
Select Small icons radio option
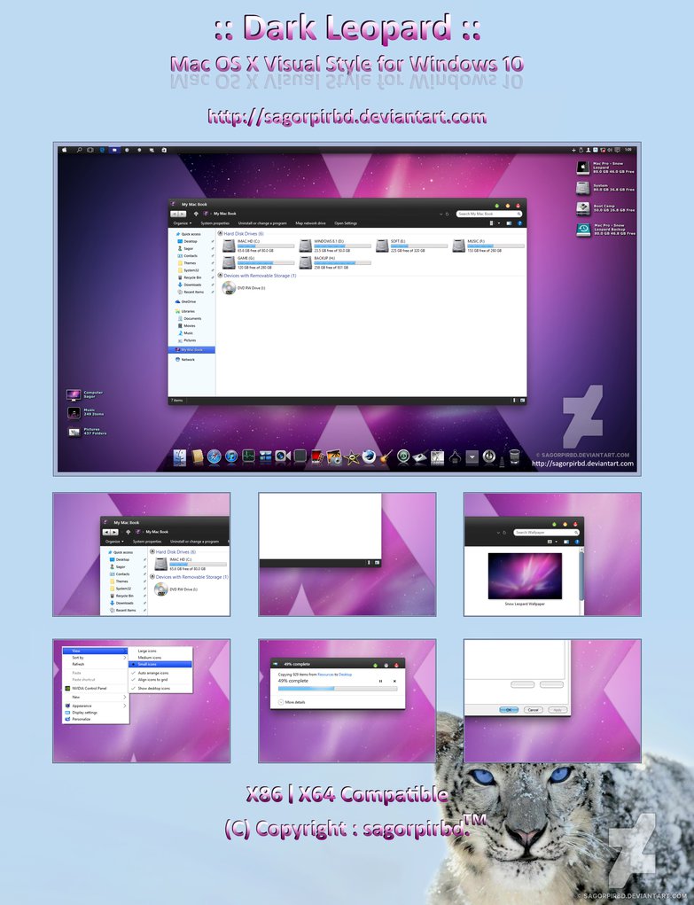[x=160, y=664]
